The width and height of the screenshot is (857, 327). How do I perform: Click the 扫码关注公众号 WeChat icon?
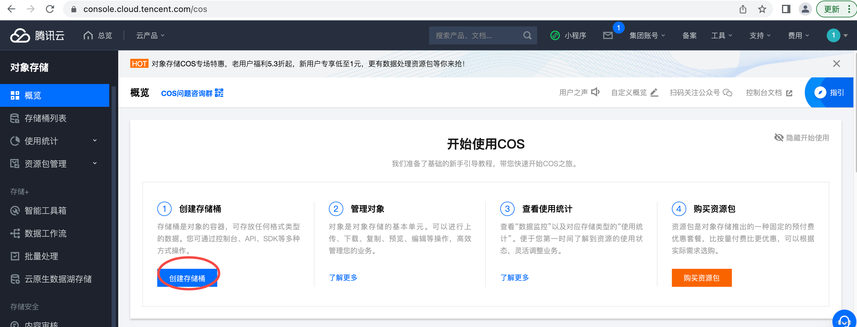[728, 93]
